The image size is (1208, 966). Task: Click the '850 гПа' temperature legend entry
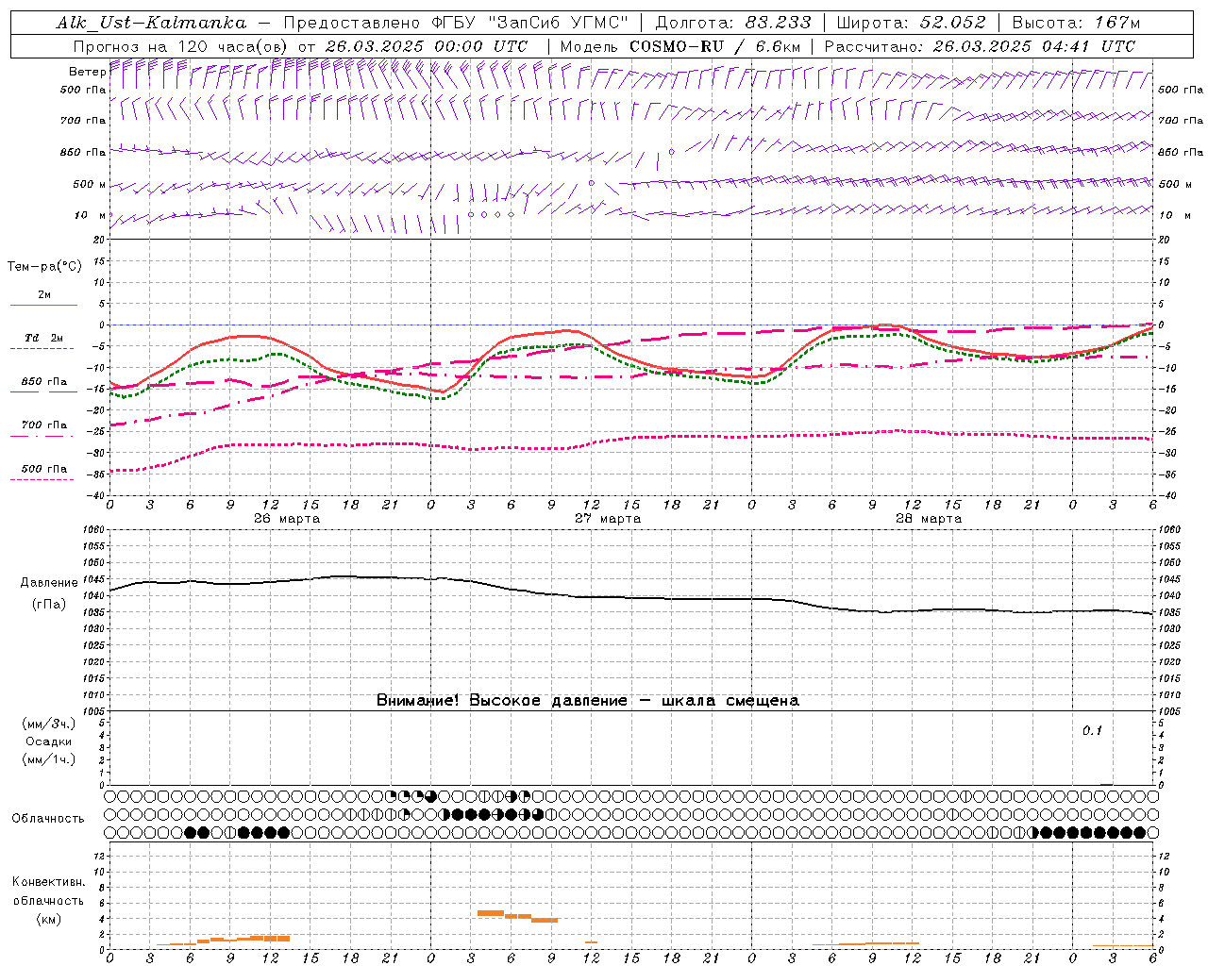44,381
